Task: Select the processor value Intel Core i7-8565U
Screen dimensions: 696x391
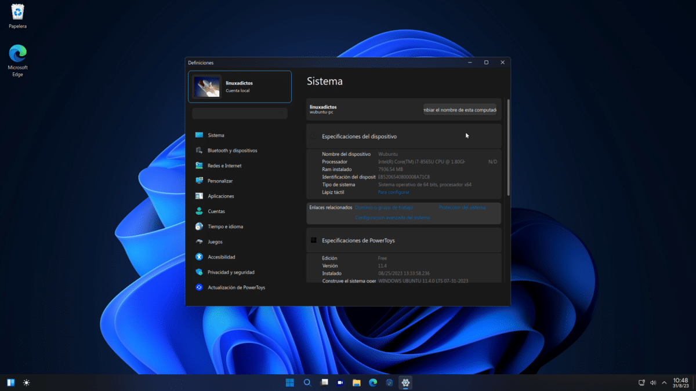Action: point(422,162)
